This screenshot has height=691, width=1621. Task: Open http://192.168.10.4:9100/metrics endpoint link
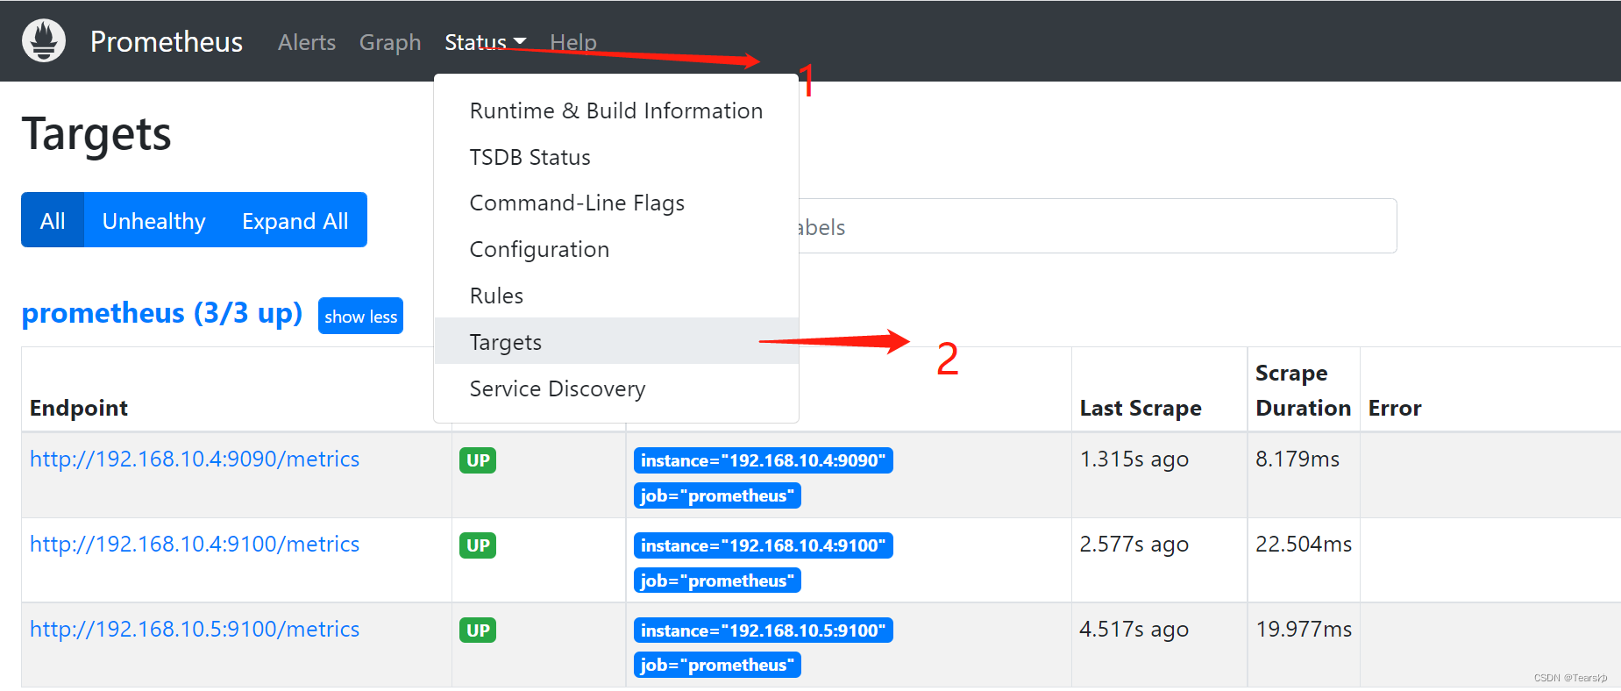[x=195, y=544]
